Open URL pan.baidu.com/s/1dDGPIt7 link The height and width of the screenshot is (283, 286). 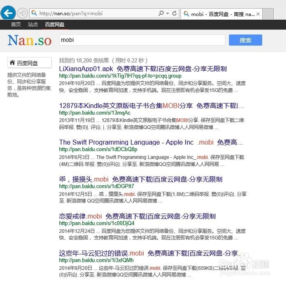(96, 186)
